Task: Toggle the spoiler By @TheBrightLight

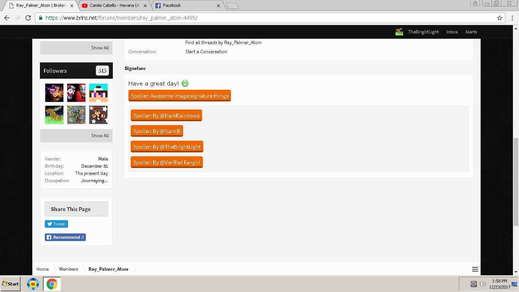Action: click(x=167, y=147)
